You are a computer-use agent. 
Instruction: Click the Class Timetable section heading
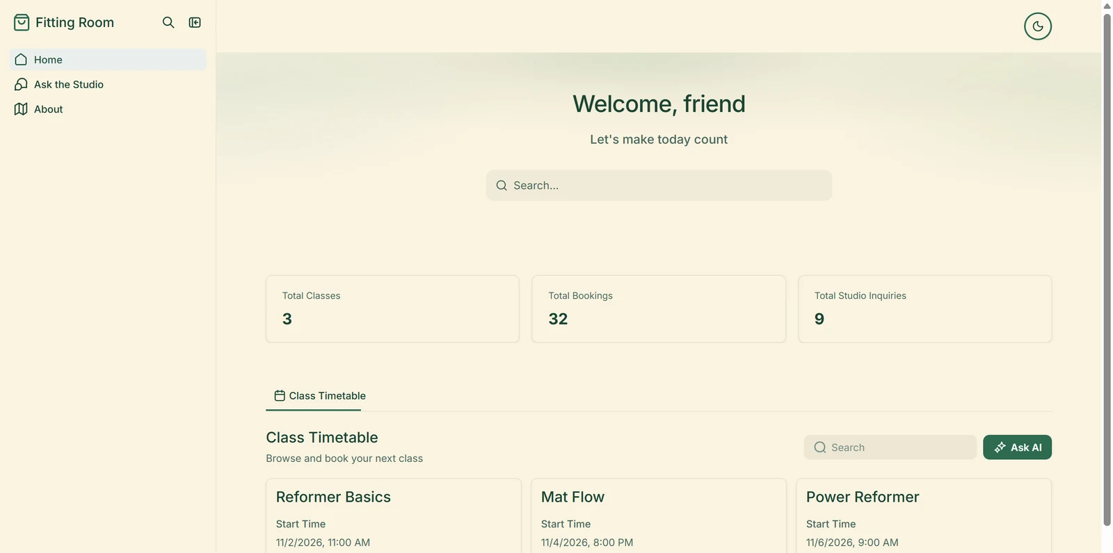[x=322, y=437]
